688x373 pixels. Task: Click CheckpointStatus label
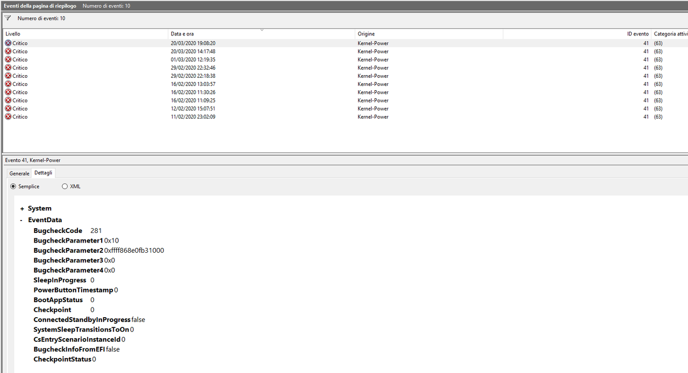tap(62, 359)
